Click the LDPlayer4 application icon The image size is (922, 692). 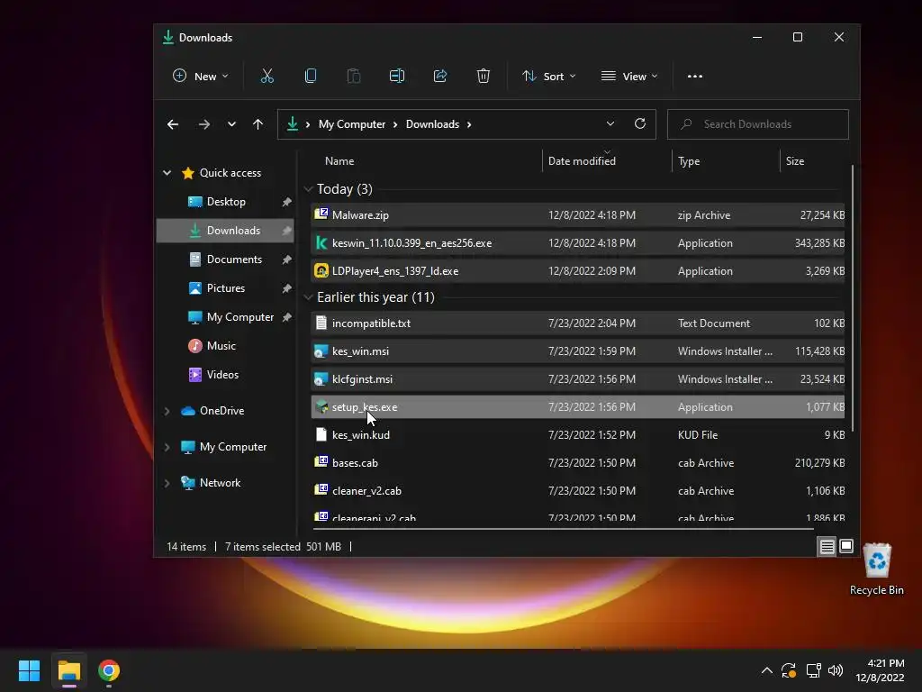tap(321, 270)
